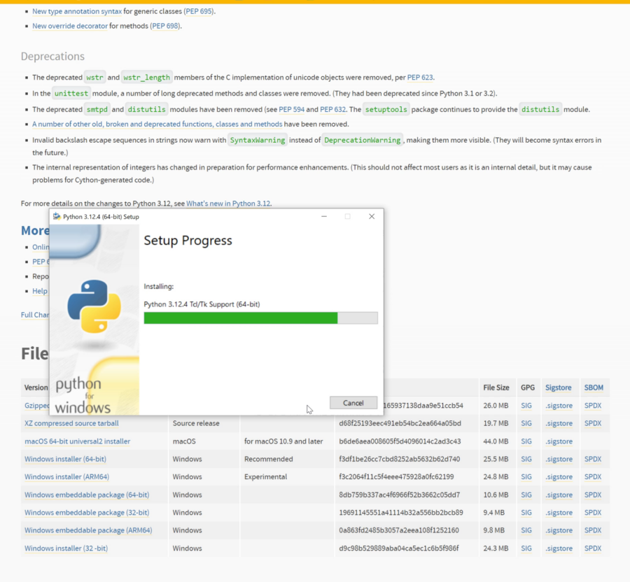
Task: Open SPDX for Windows installer (ARM64)
Action: point(593,477)
